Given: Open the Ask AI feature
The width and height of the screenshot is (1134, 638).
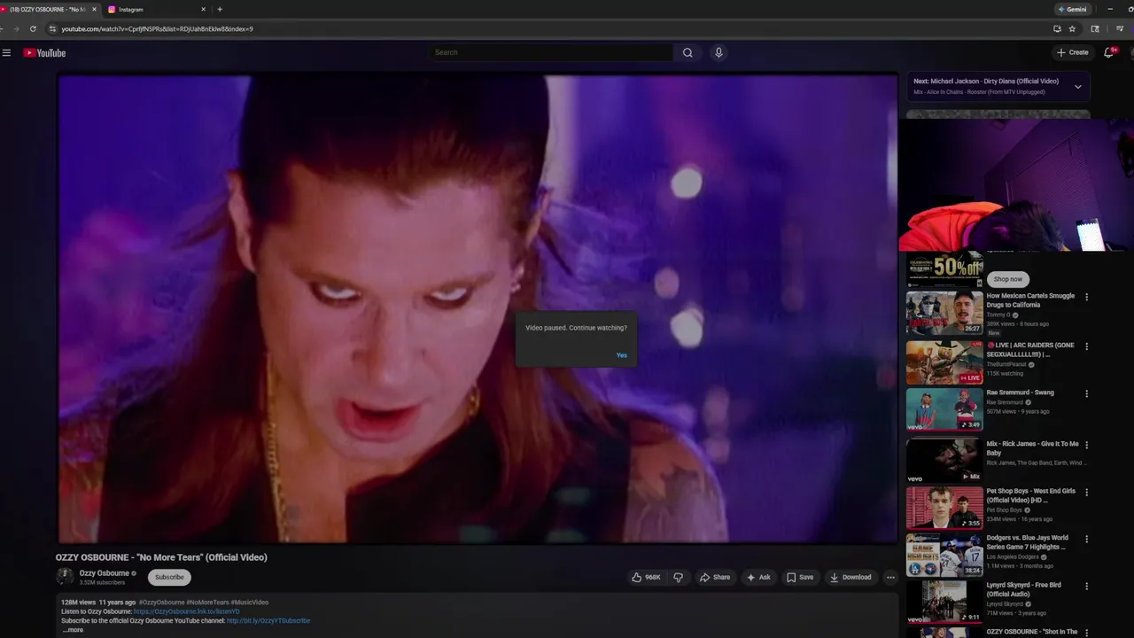Looking at the screenshot, I should click(758, 577).
